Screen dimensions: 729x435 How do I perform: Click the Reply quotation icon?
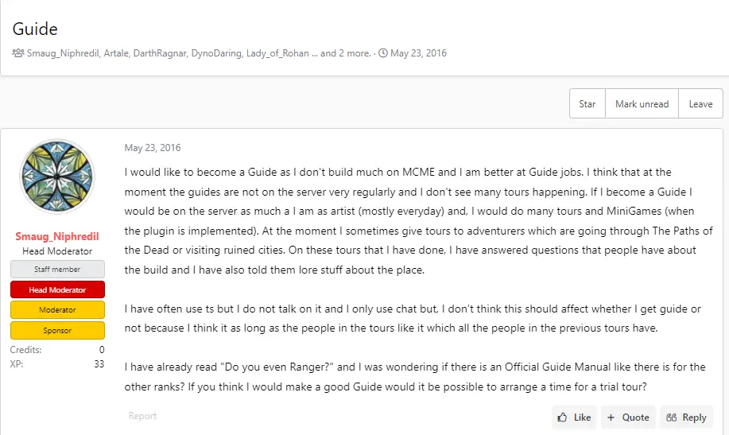672,418
